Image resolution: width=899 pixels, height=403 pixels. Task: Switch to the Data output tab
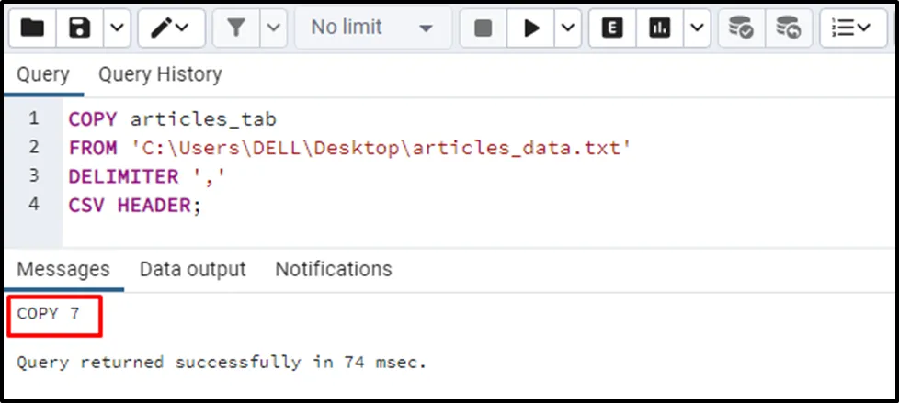coord(192,269)
